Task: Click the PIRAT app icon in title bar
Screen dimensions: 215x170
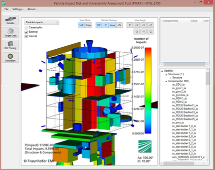Action: (3, 3)
